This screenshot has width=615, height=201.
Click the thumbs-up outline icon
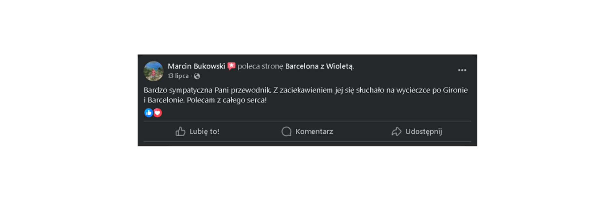point(180,131)
